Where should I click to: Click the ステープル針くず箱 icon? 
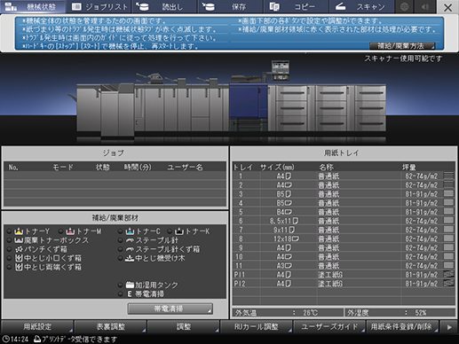130,249
